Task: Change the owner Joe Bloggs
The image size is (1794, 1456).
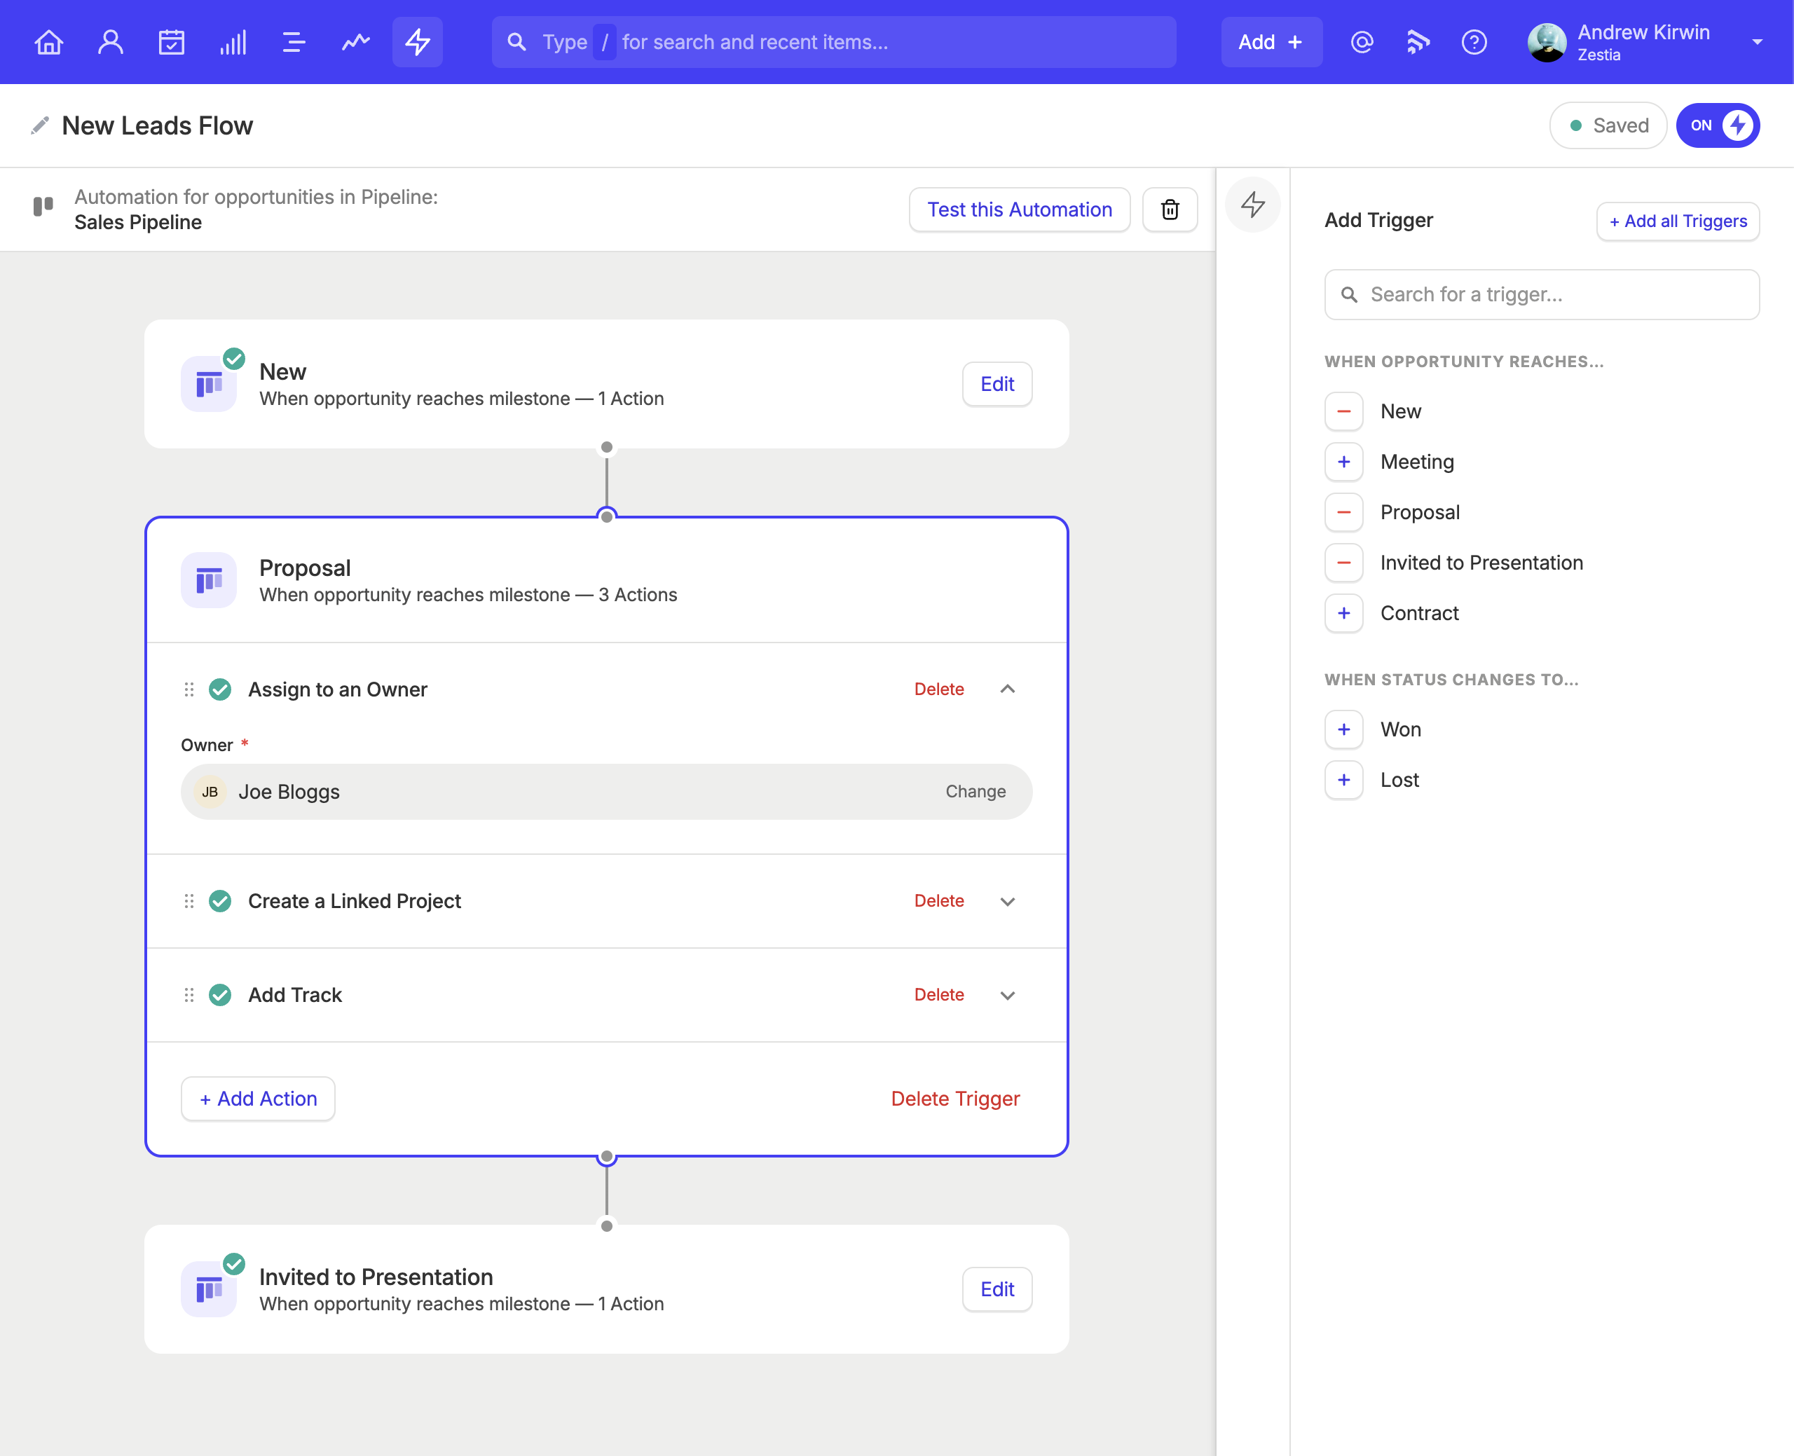Action: 975,792
